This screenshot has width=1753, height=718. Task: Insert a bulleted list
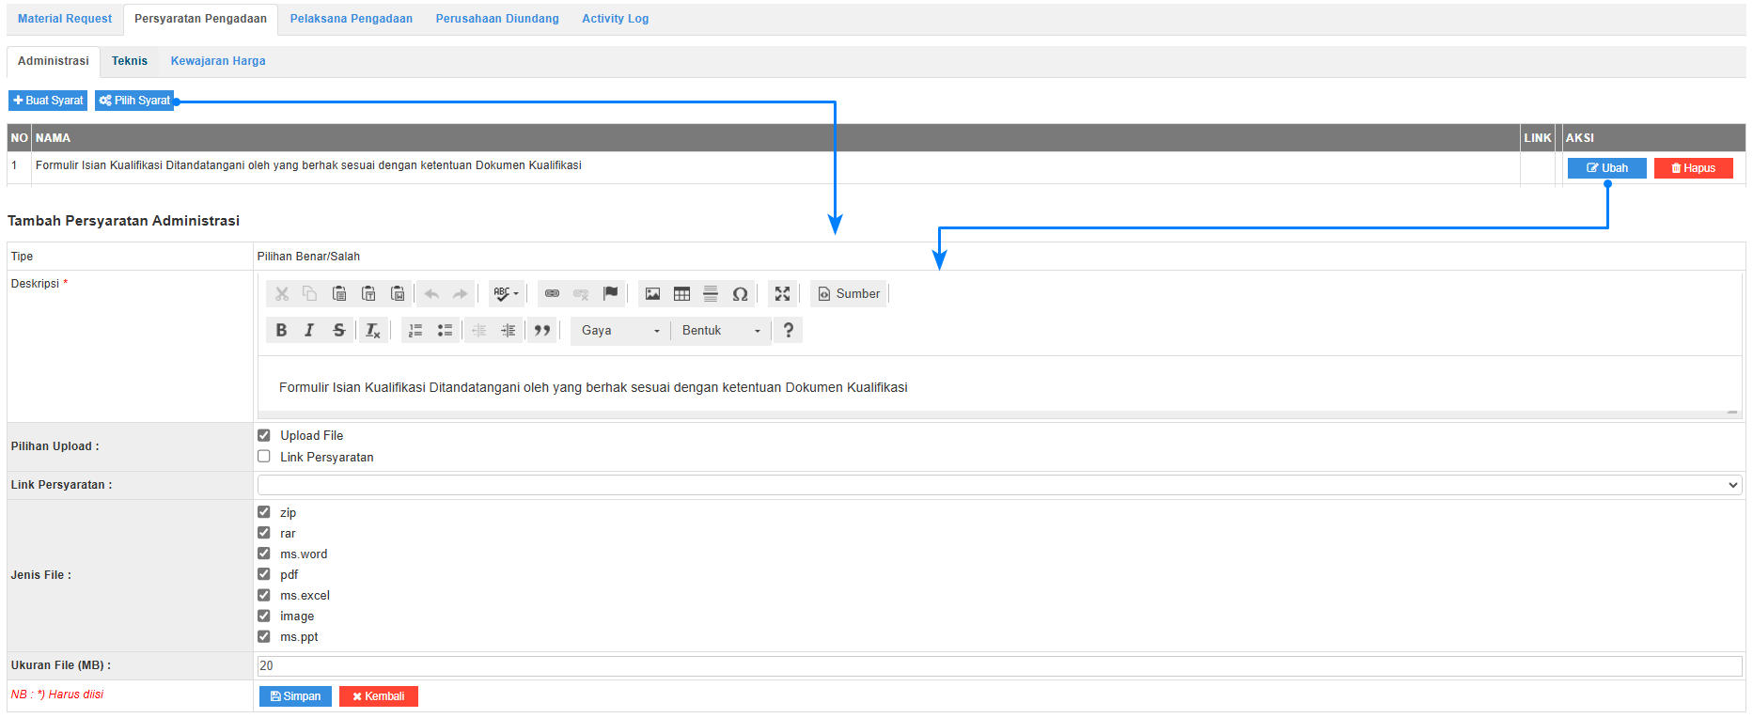coord(445,331)
